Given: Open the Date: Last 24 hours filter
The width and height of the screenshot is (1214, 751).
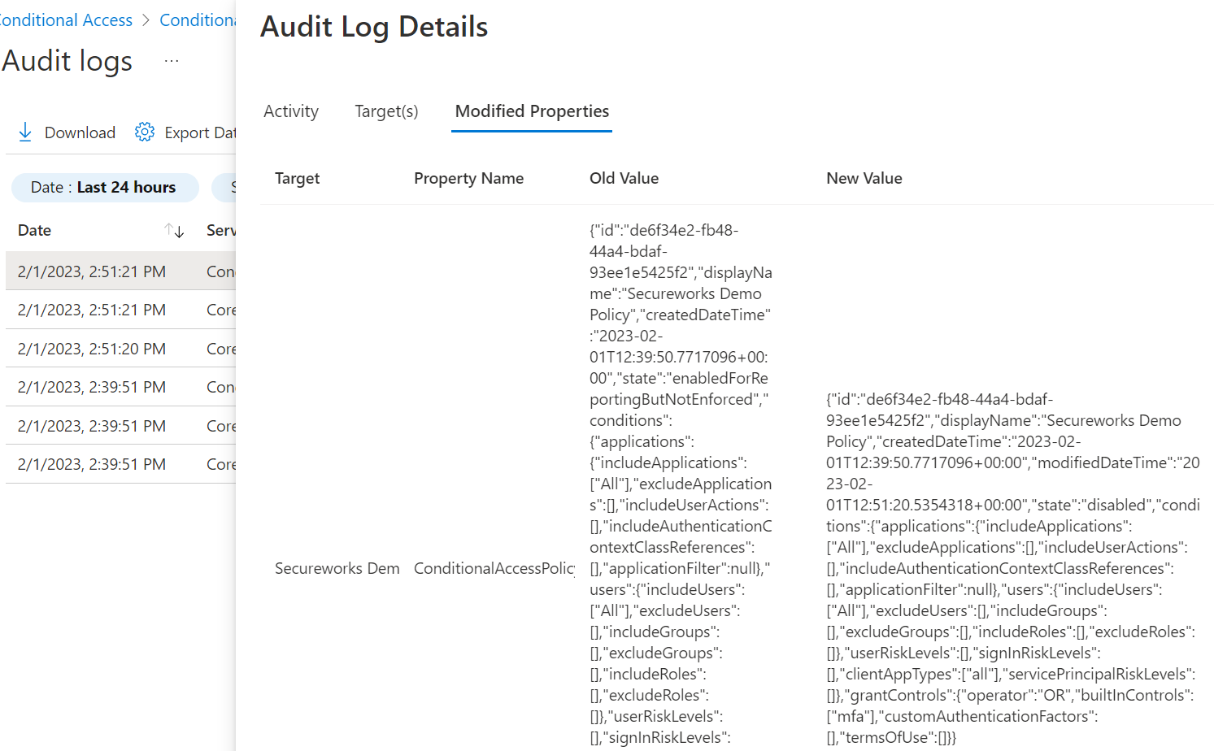Looking at the screenshot, I should pos(105,188).
